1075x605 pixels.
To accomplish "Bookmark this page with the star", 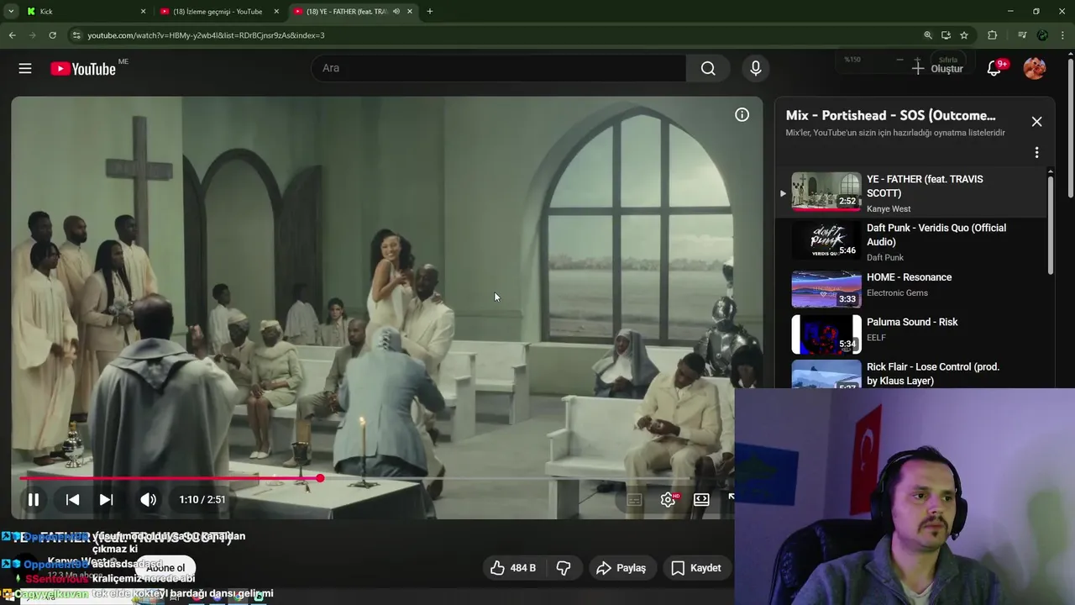I will point(964,35).
